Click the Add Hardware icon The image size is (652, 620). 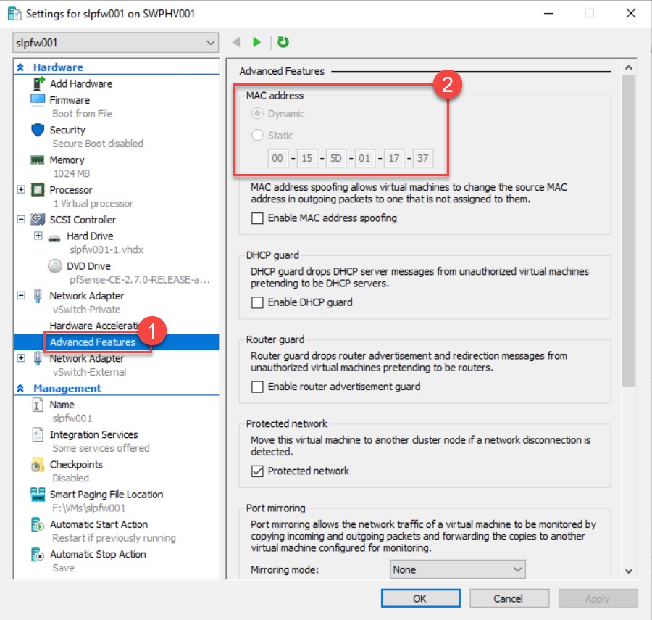[x=38, y=83]
